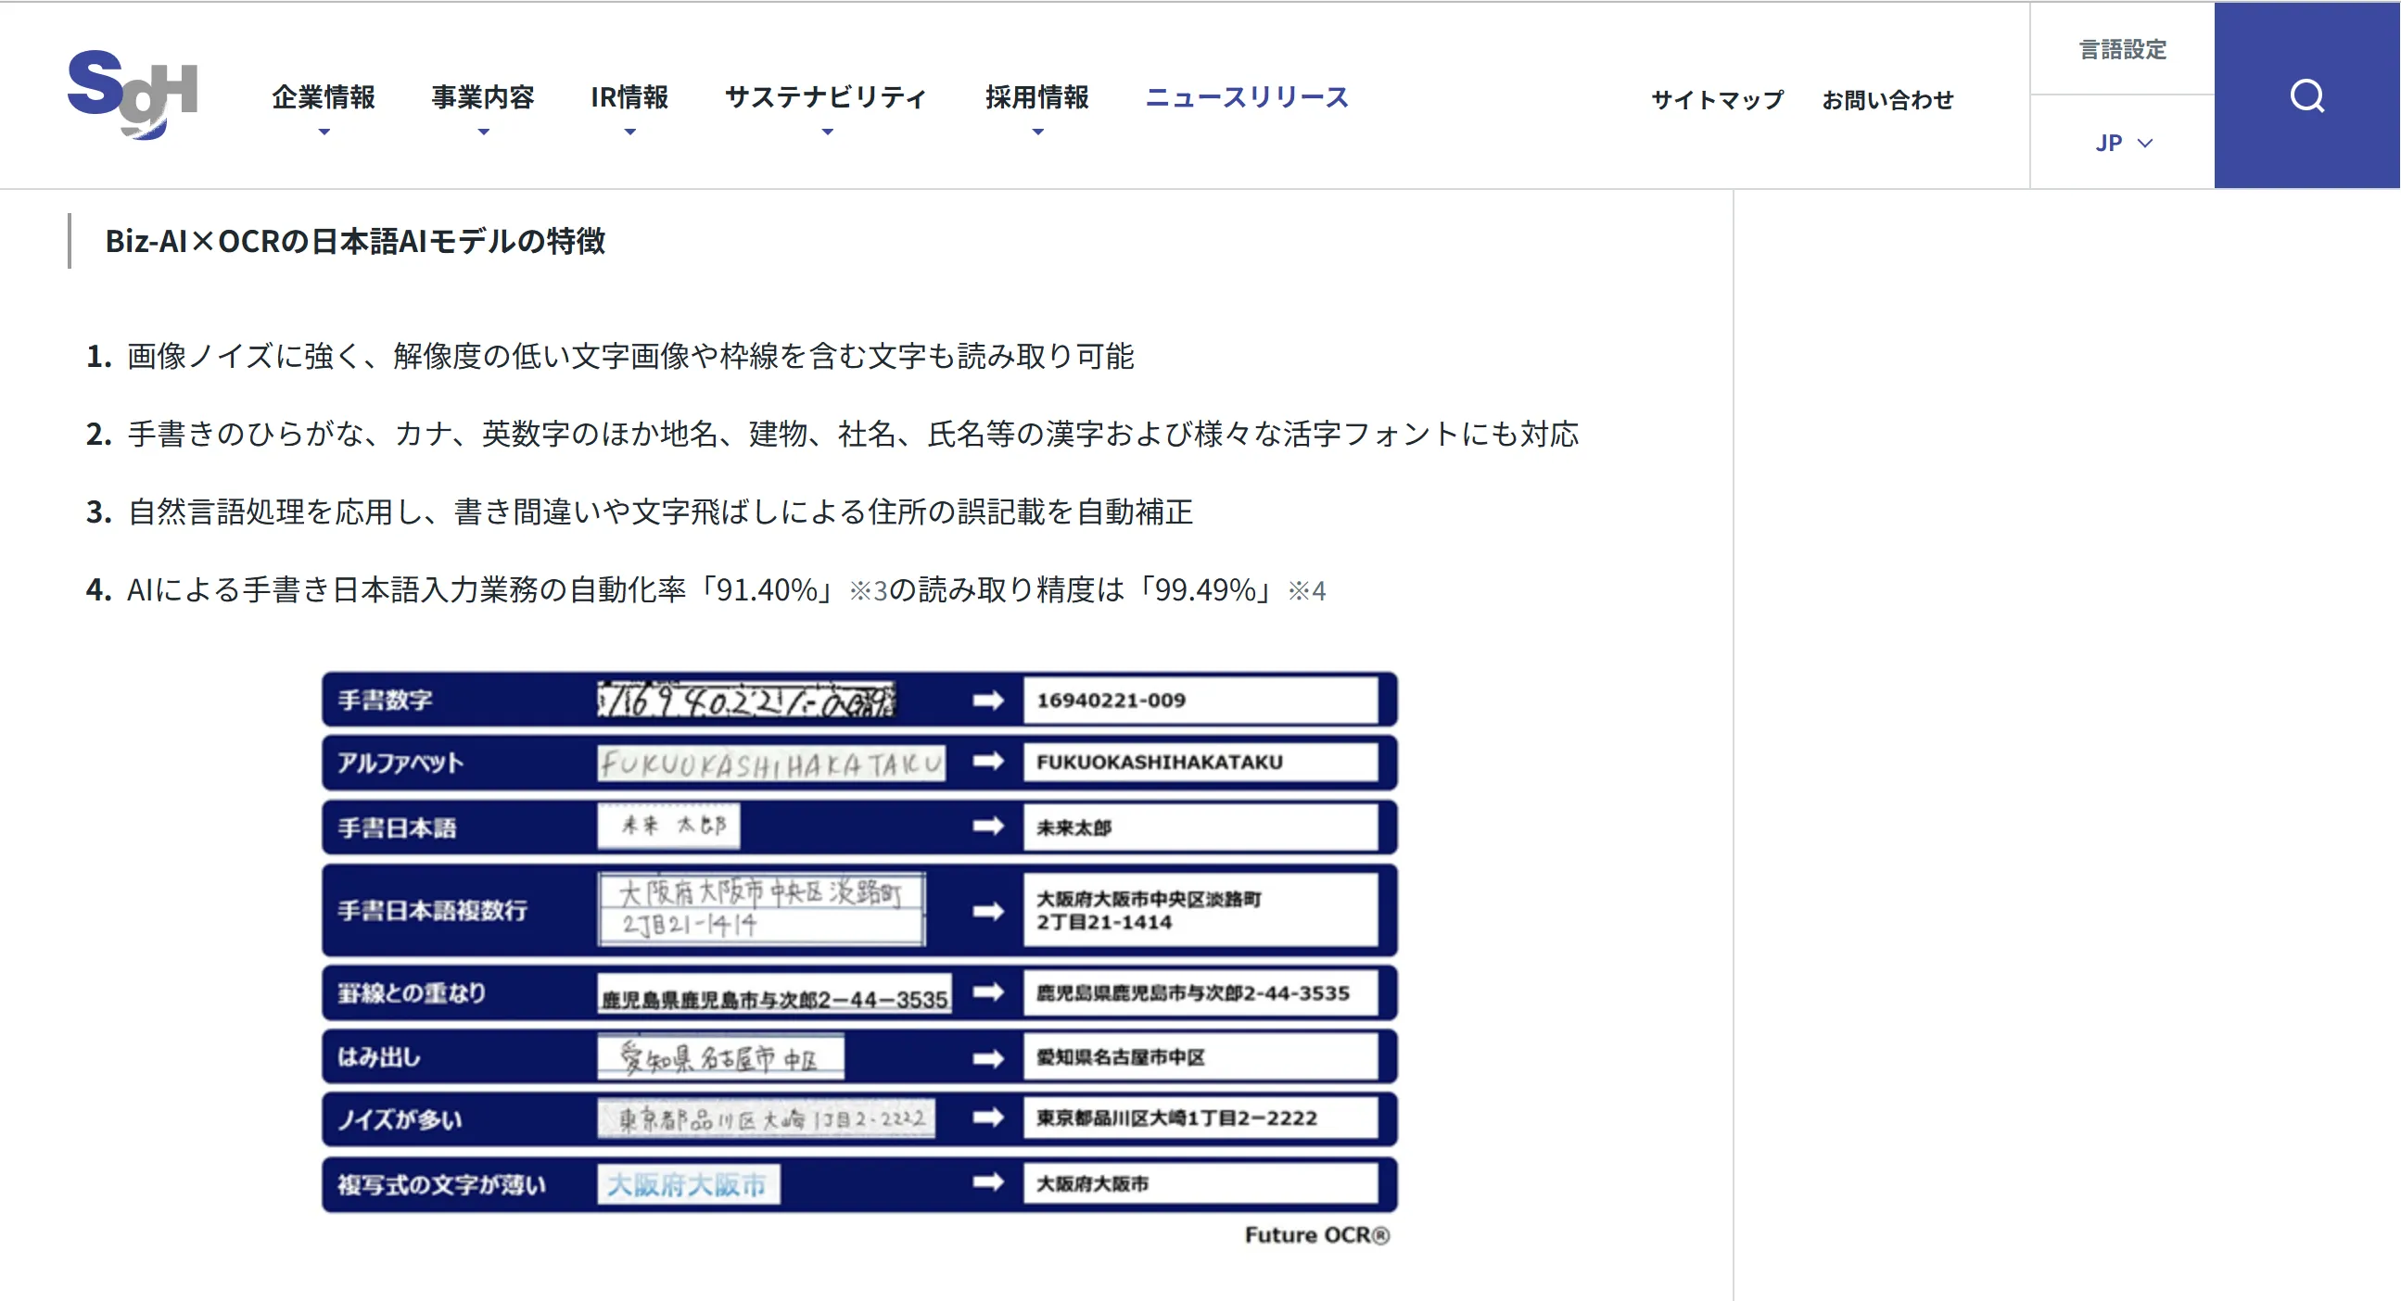2401x1301 pixels.
Task: Expand the arrow under サステナビリティ
Action: click(x=827, y=133)
